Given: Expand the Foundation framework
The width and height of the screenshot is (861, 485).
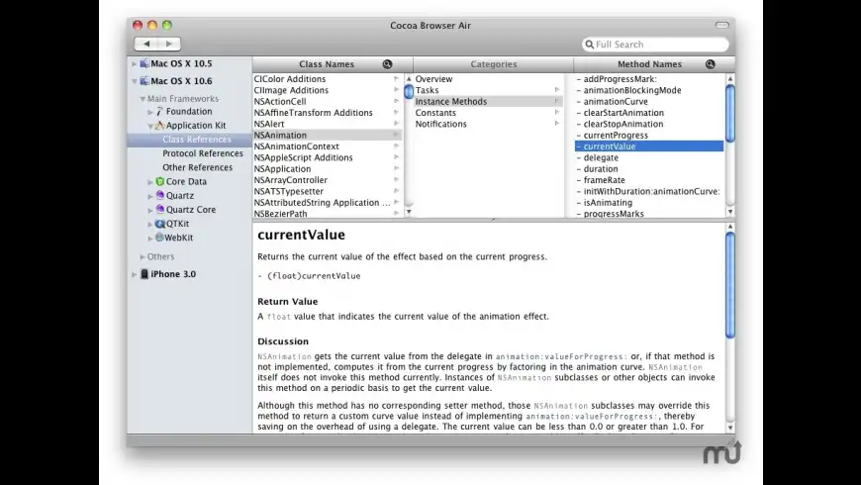Looking at the screenshot, I should tap(150, 112).
